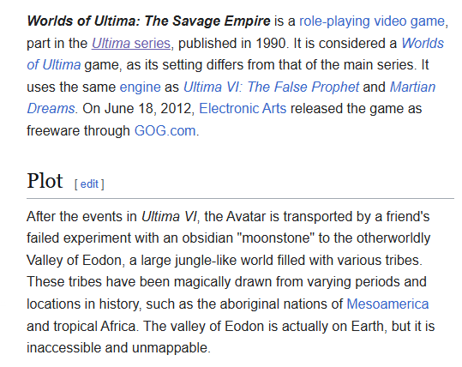Click the words tropical Africa
The width and height of the screenshot is (462, 367).
tap(94, 326)
